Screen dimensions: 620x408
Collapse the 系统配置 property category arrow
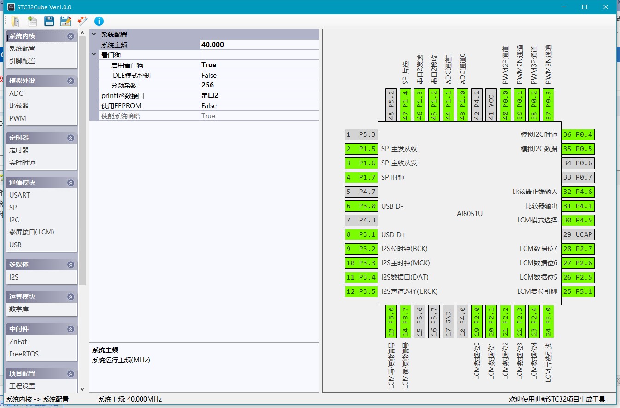pos(94,35)
